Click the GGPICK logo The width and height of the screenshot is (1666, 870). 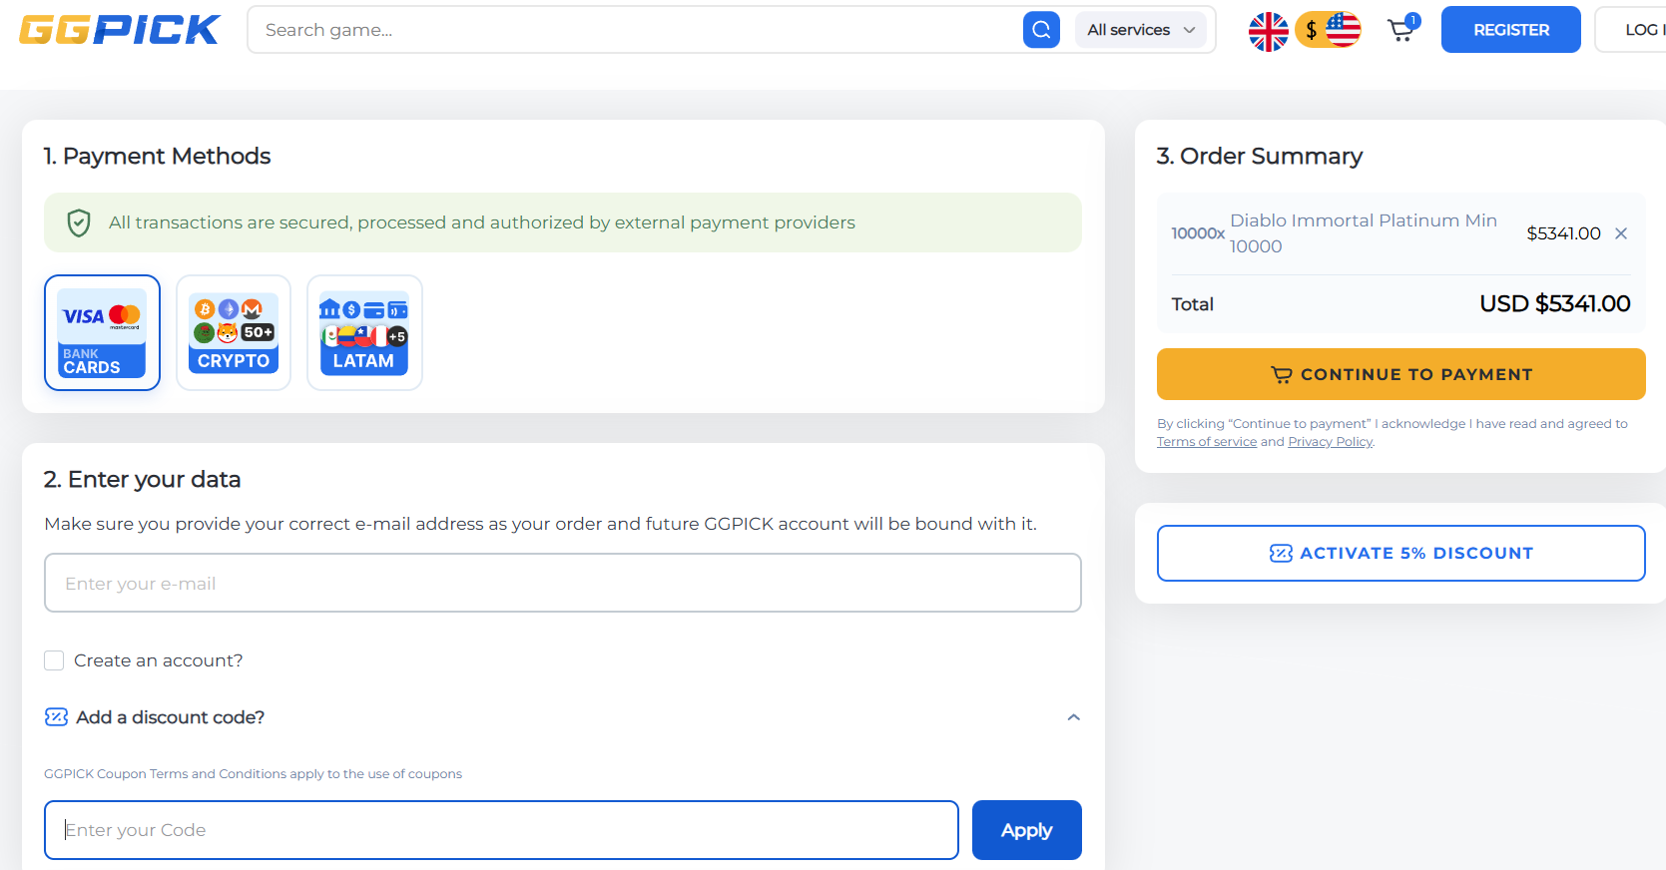[x=120, y=30]
